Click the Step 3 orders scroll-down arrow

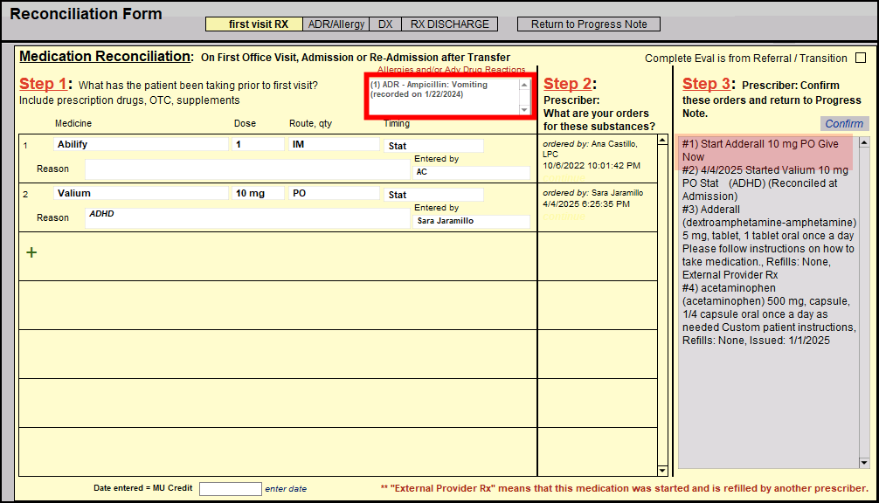pyautogui.click(x=864, y=463)
